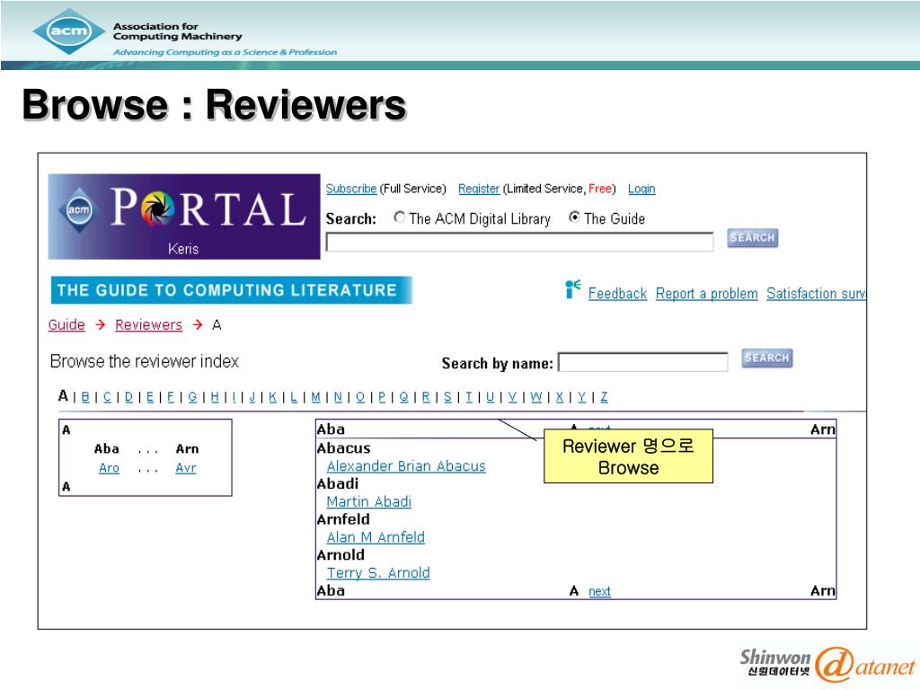Click the ACM Portal logo banner

click(x=183, y=216)
